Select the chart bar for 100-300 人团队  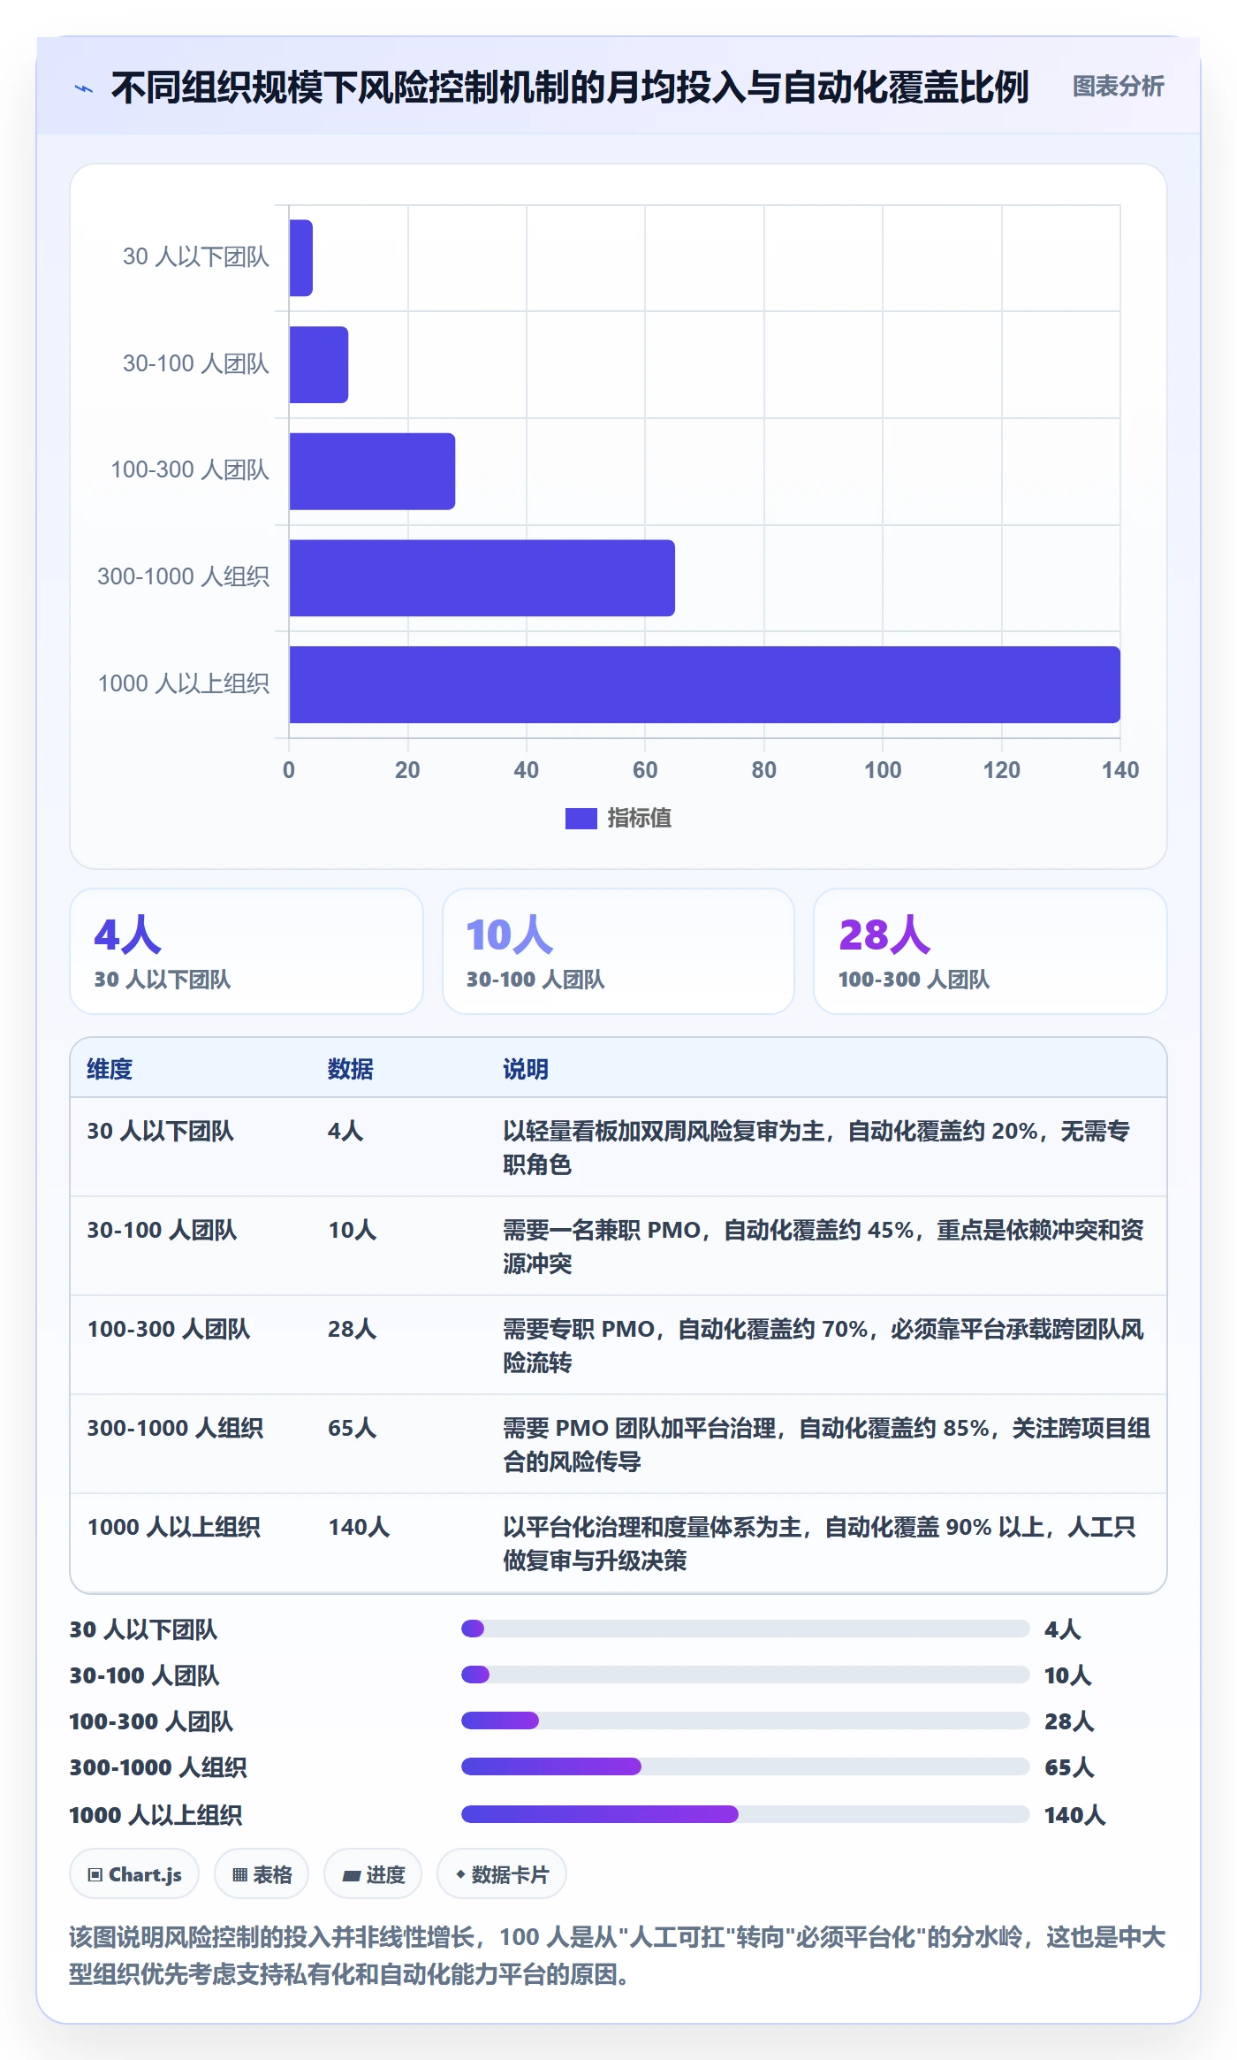(372, 471)
